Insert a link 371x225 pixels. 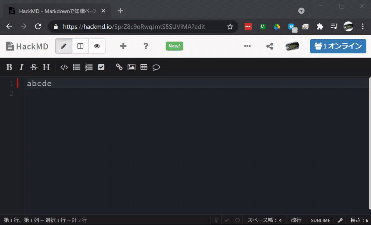[x=119, y=67]
